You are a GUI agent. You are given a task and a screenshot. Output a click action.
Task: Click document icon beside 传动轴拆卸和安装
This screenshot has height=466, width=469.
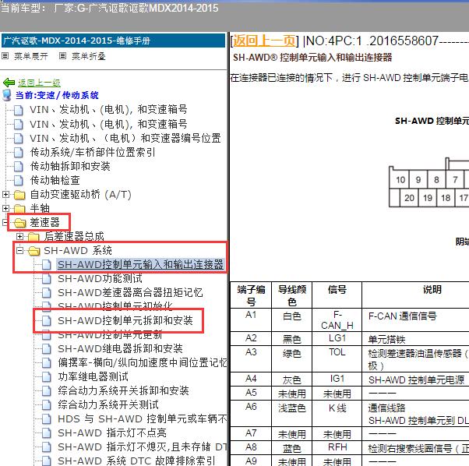[19, 167]
